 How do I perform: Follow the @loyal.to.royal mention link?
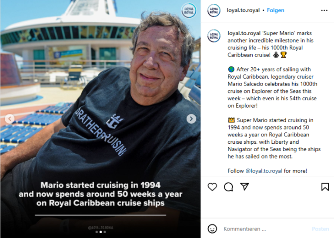[264, 171]
